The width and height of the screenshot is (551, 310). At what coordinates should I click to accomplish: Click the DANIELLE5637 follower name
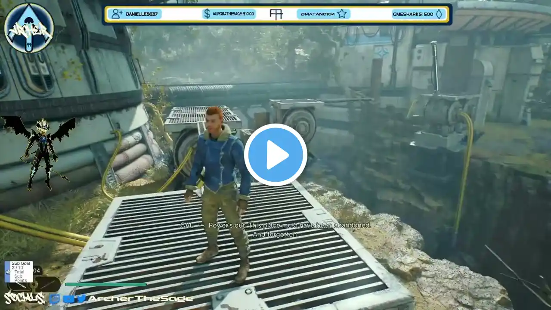click(x=141, y=14)
